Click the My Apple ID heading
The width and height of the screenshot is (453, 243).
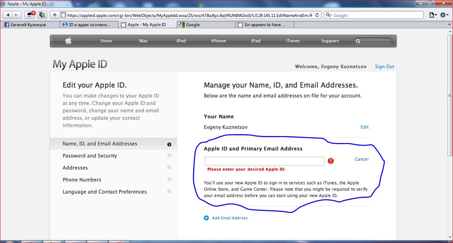pyautogui.click(x=80, y=64)
